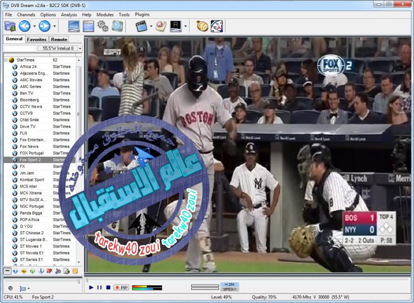
Task: Click the teal screenshot frame icon
Action: [117, 26]
